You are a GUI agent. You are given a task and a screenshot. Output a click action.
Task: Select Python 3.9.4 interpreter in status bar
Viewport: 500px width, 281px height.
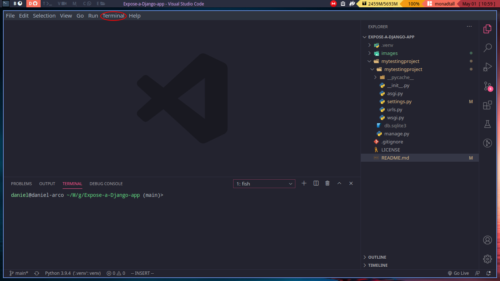pyautogui.click(x=72, y=273)
